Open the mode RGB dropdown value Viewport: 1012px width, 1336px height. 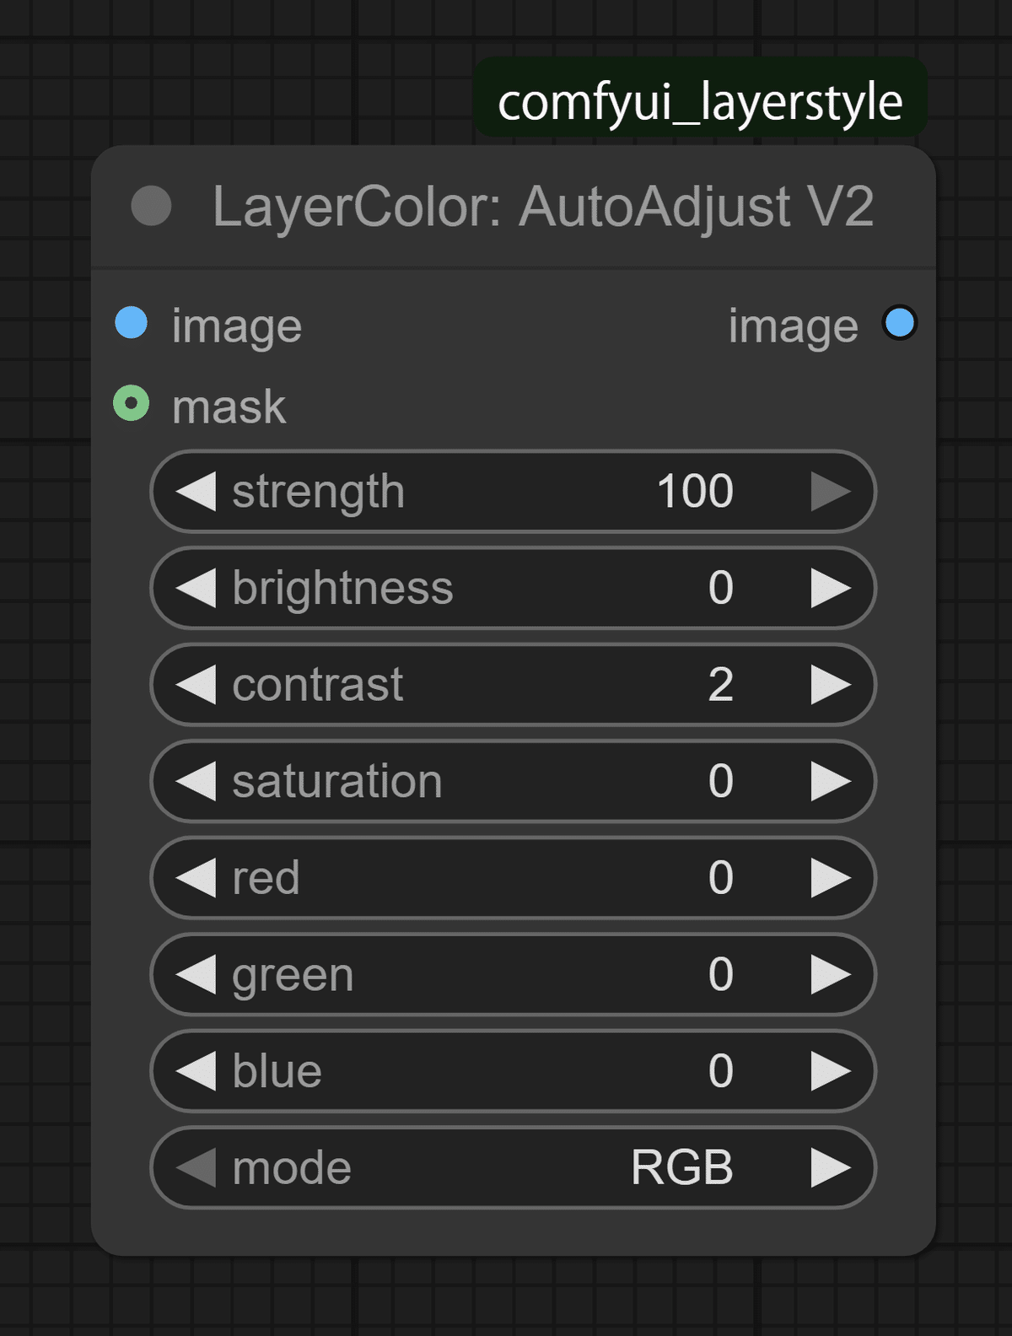681,1168
